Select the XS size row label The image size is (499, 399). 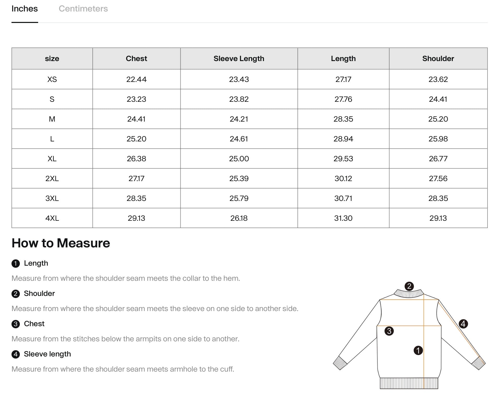click(x=52, y=79)
